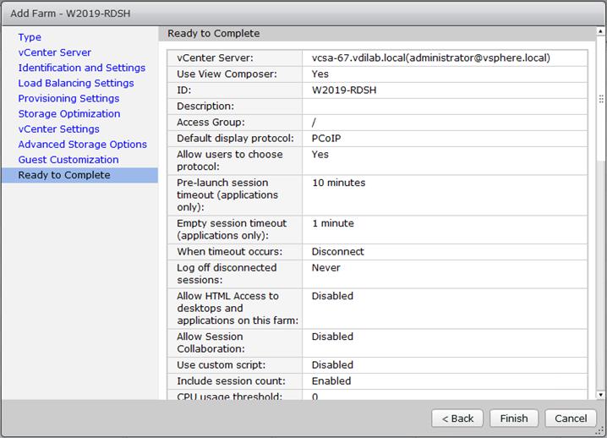Click the ID value W2019-RDSH
Viewport: 607px width, 438px height.
344,90
